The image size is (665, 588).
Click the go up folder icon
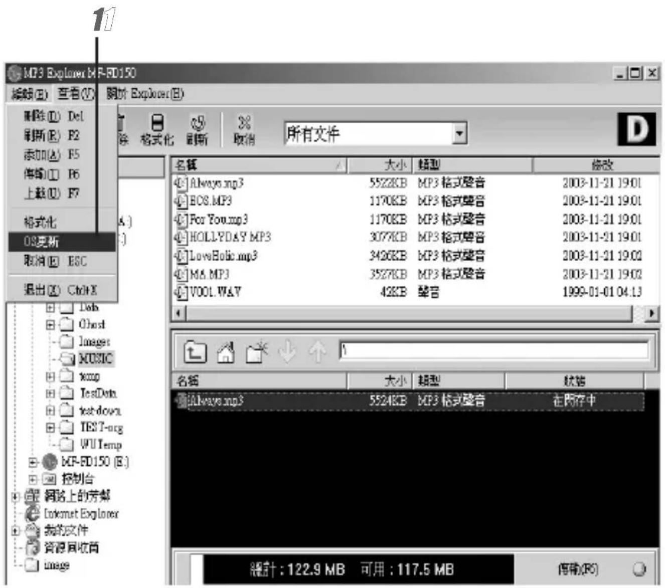click(x=195, y=351)
